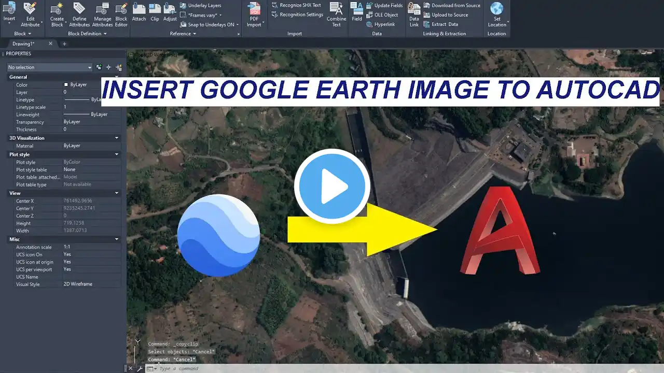Click command line customize wrench icon
Screen dimensions: 664x373
pos(140,368)
